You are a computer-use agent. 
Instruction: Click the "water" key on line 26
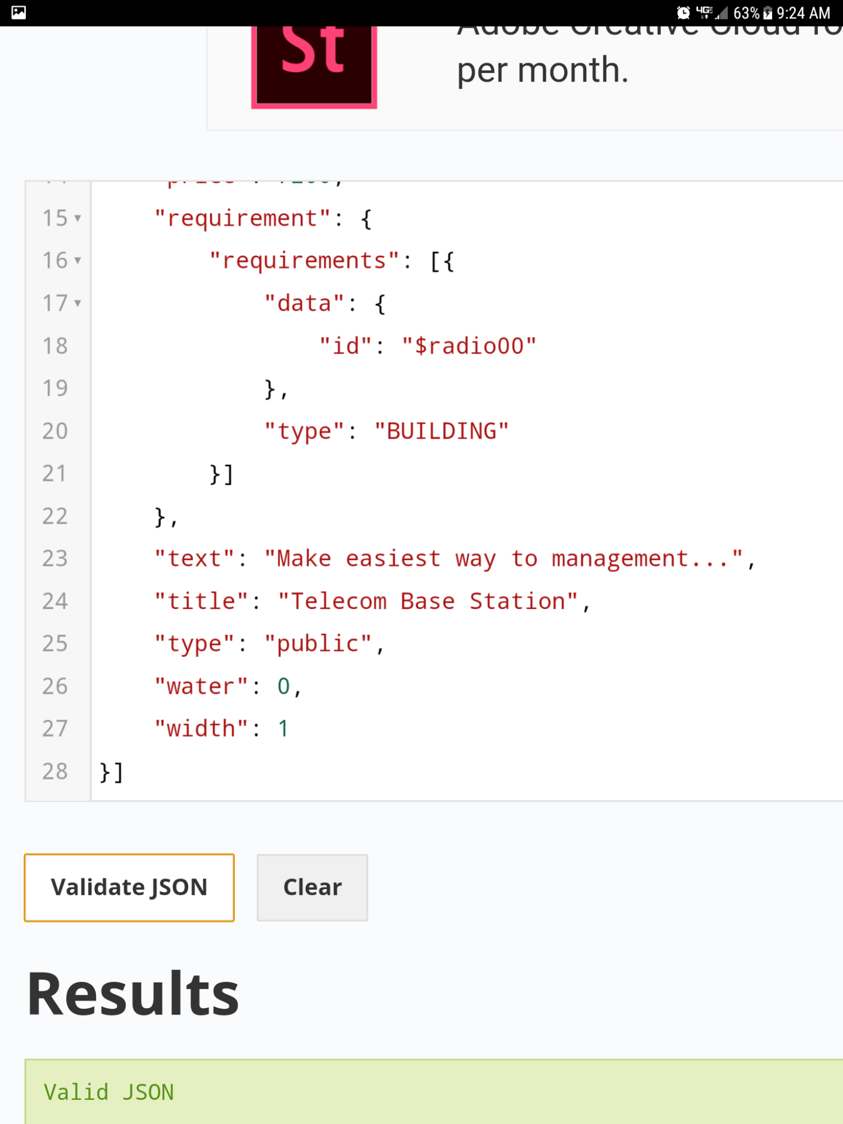(x=201, y=687)
